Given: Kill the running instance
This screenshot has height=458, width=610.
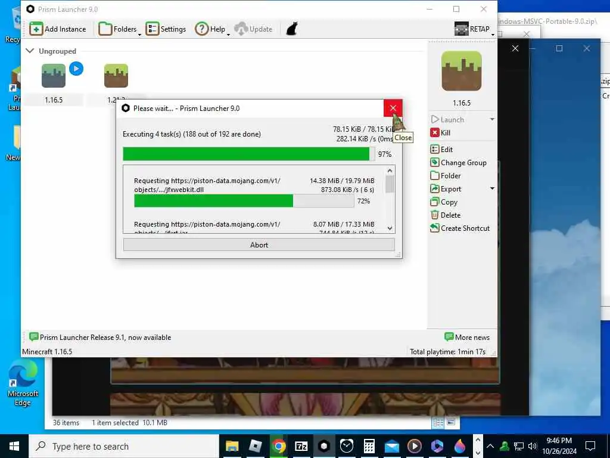Looking at the screenshot, I should click(x=440, y=133).
